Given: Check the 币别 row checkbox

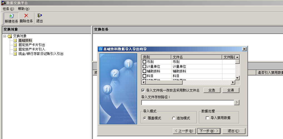Looking at the screenshot, I should pos(144,62).
